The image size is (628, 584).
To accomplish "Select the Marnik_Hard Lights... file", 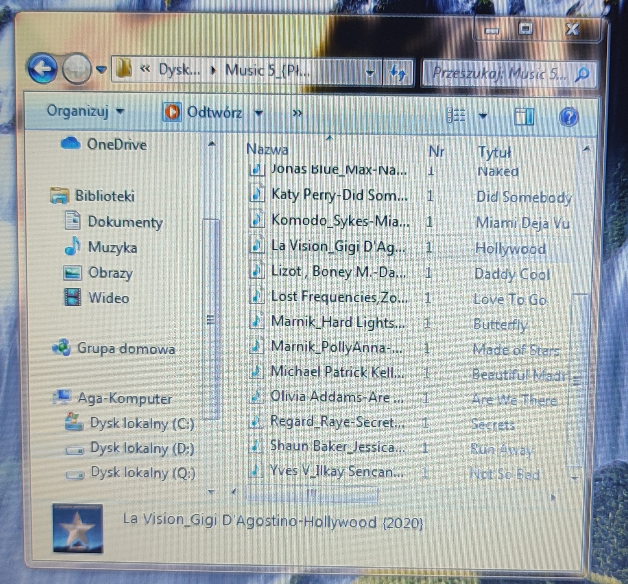I will coord(327,322).
